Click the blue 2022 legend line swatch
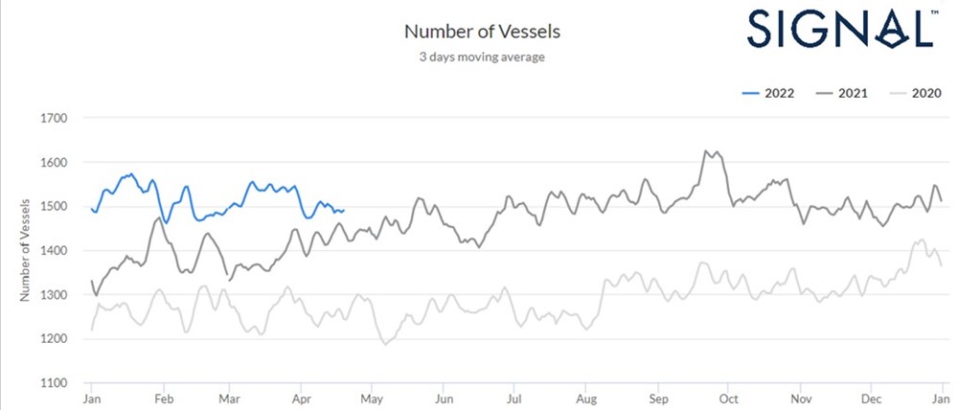The image size is (958, 410). [x=752, y=93]
